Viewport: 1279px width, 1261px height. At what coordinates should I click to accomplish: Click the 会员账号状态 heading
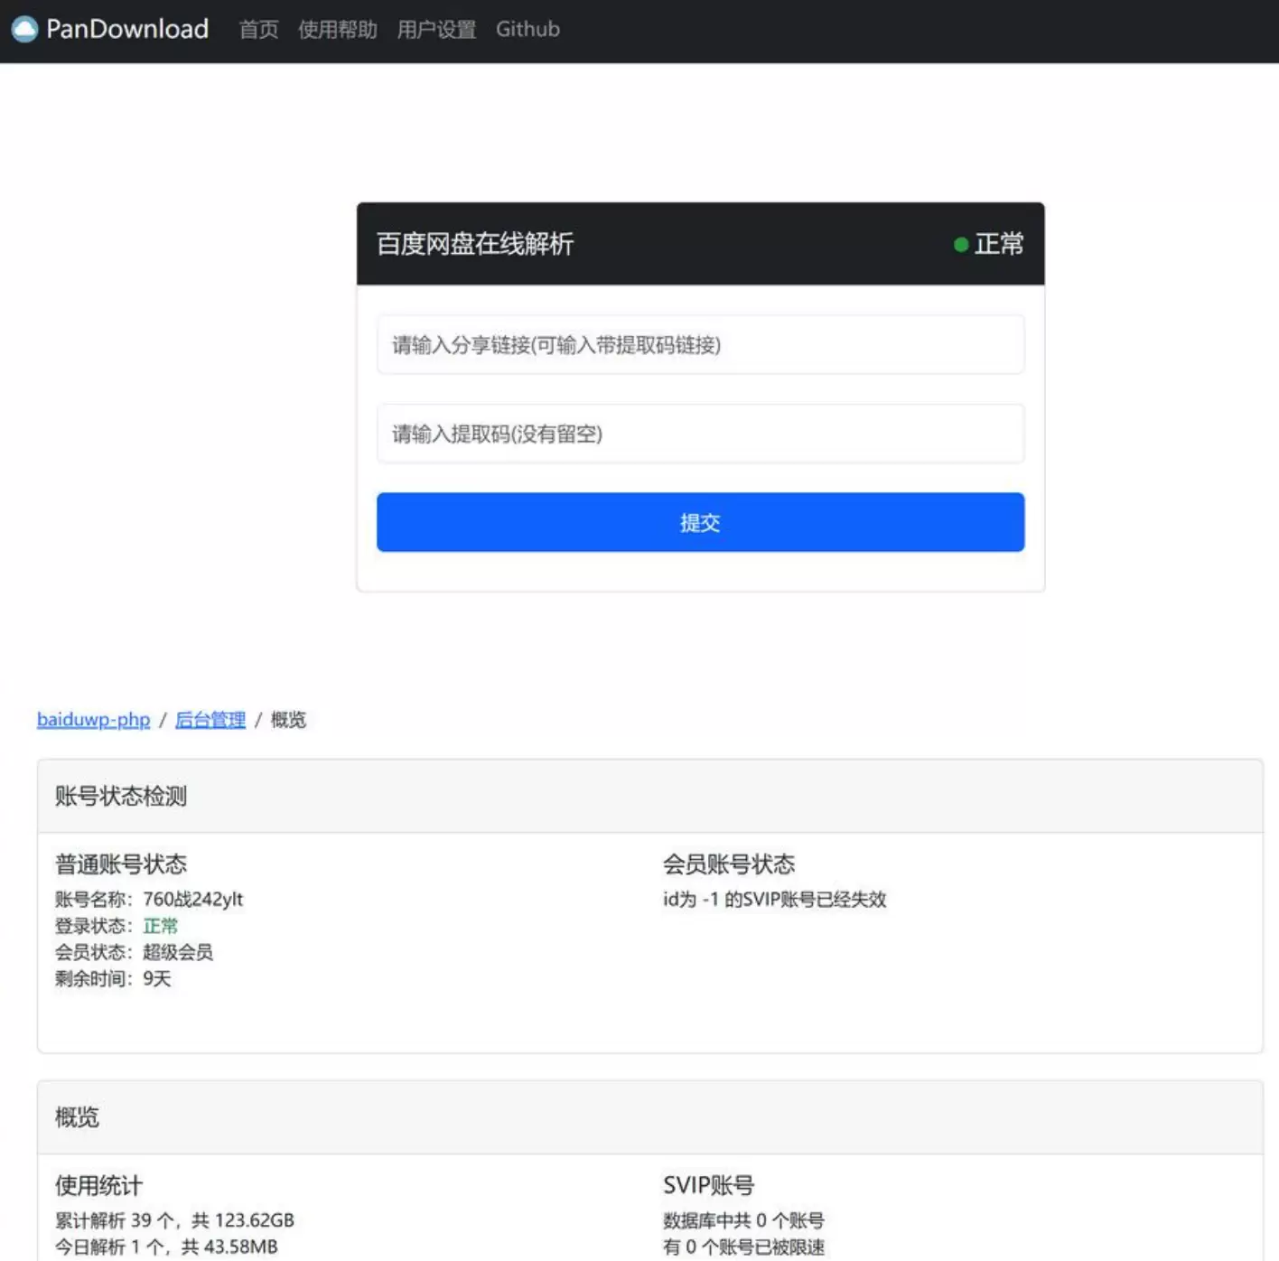pos(729,864)
